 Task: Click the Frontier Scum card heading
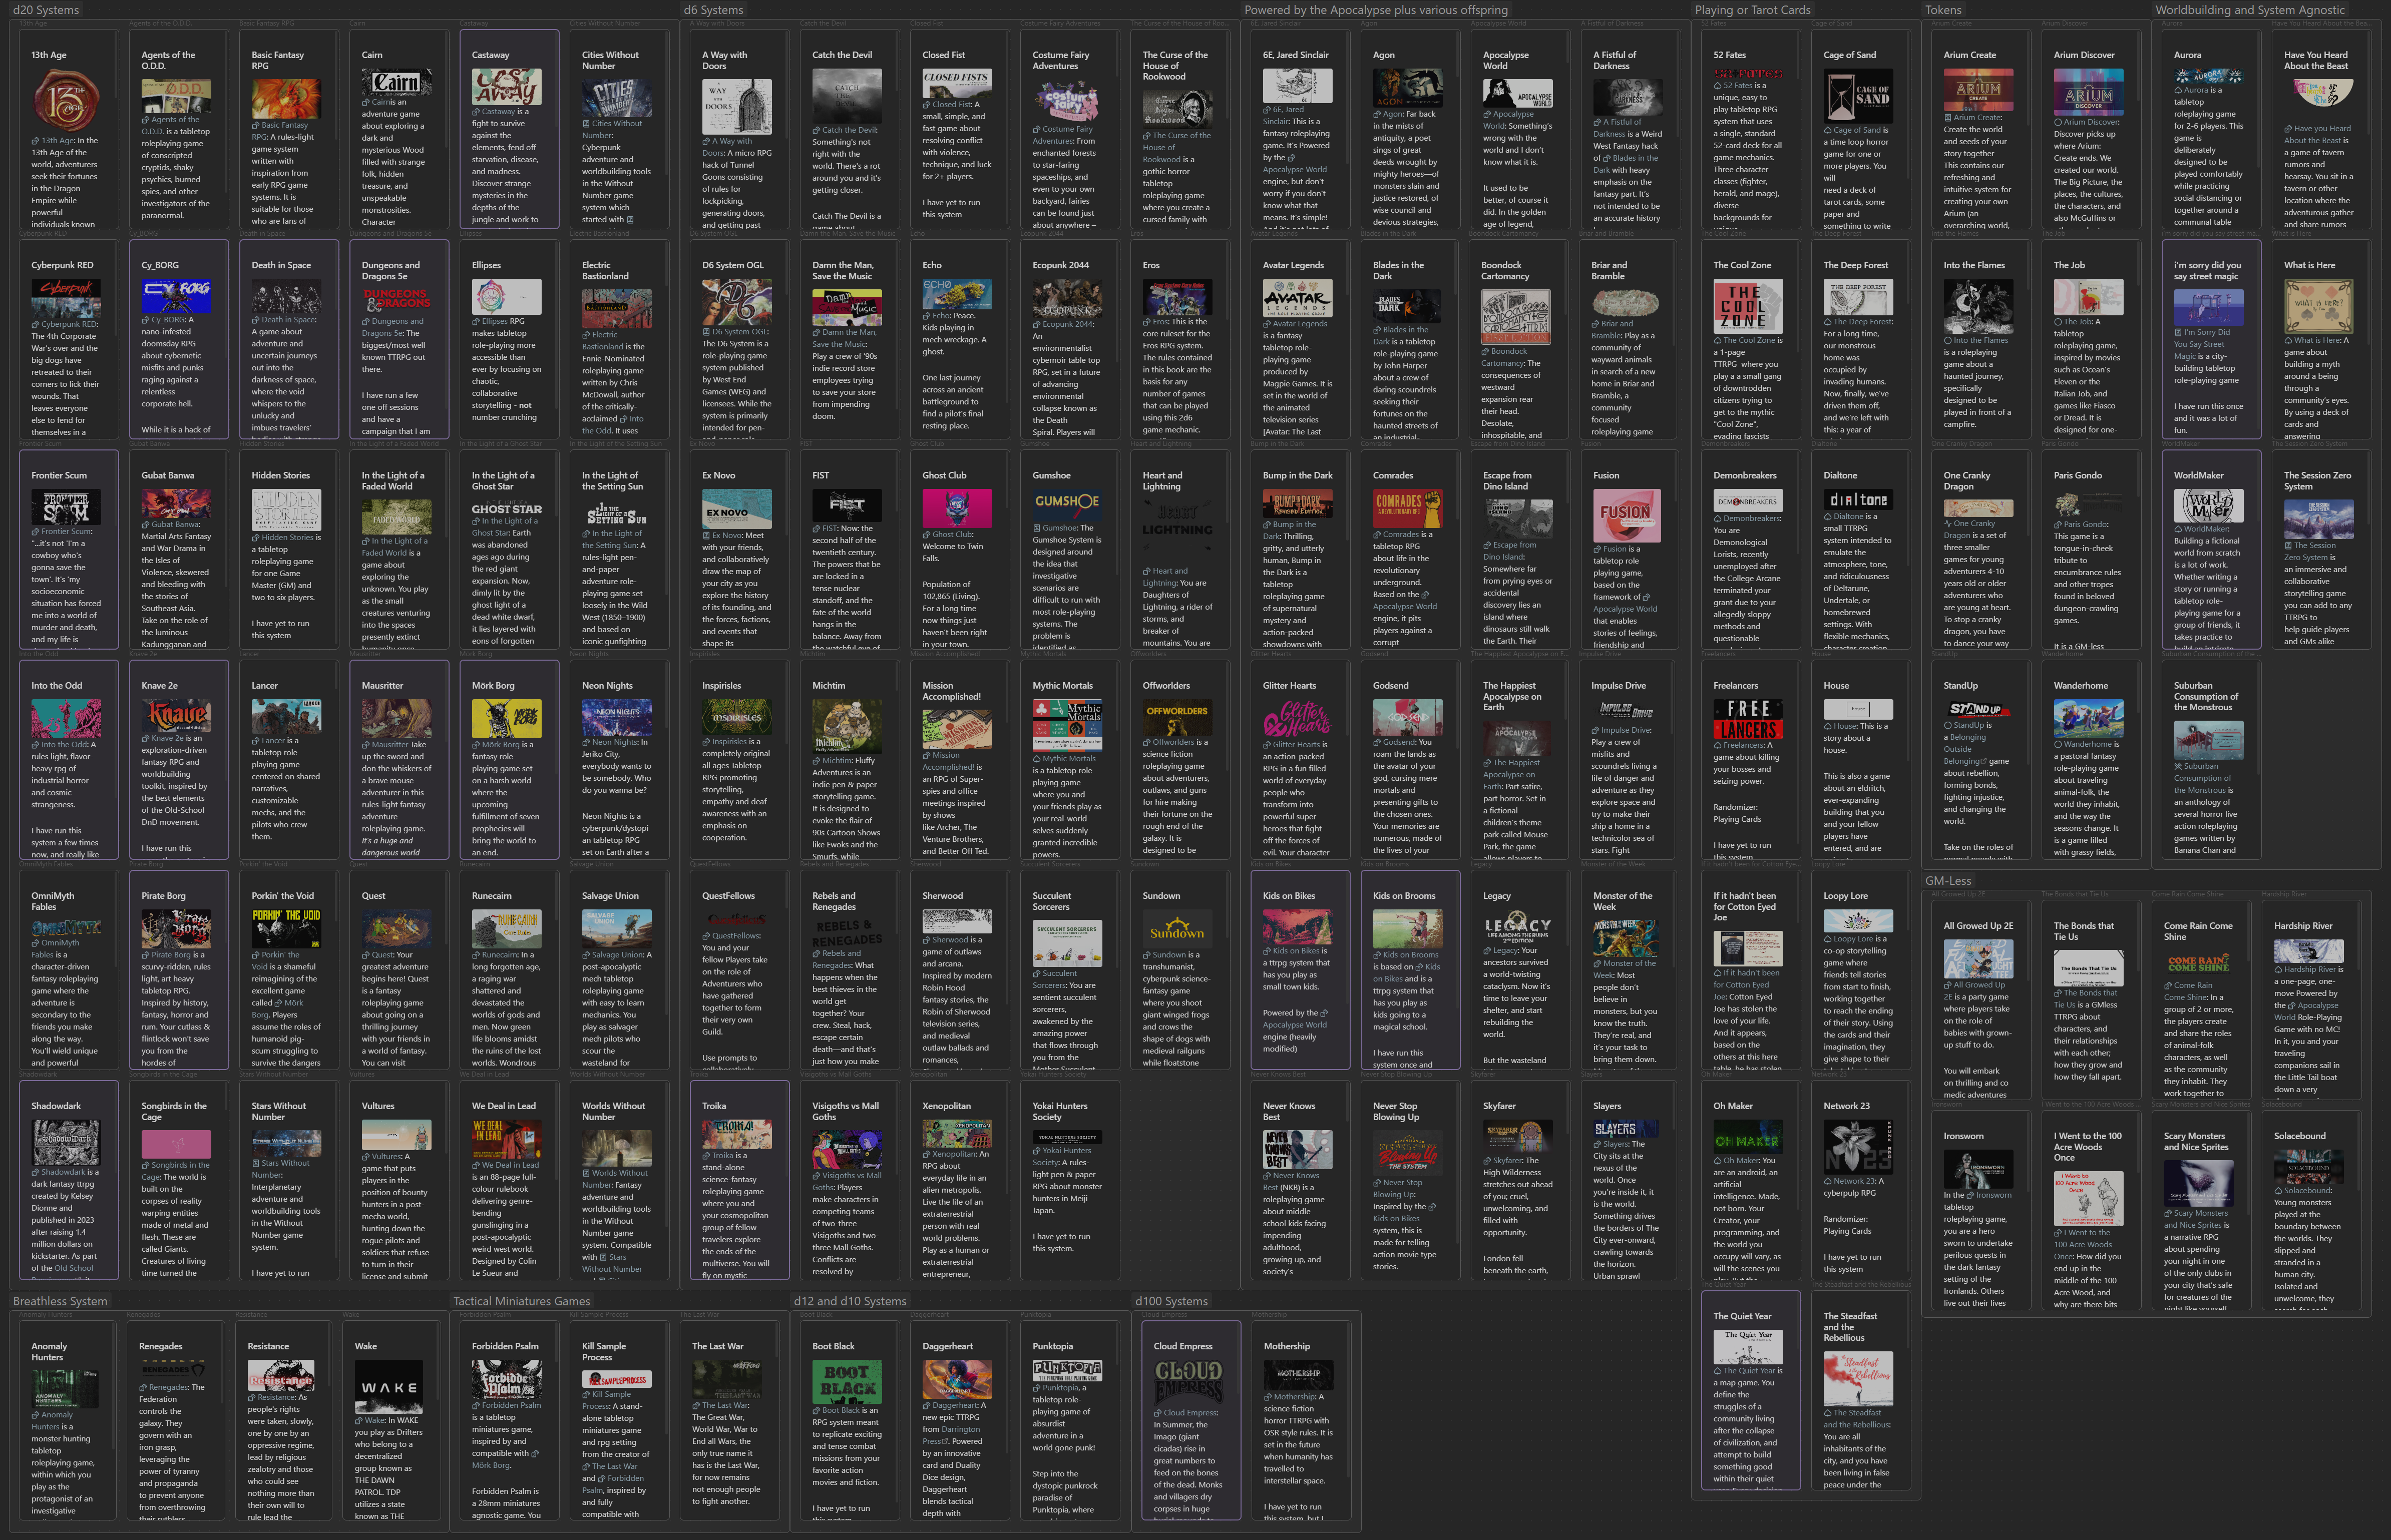(59, 476)
